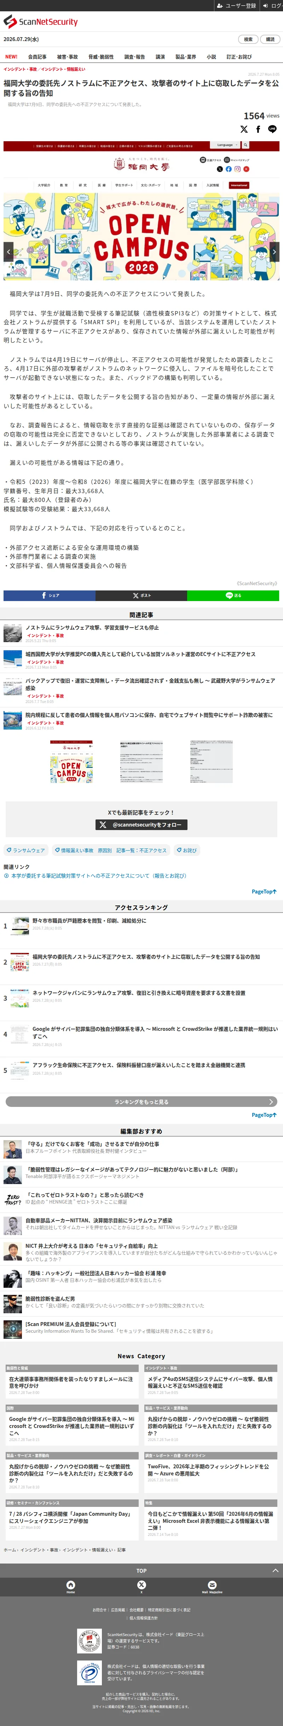Open the 製品・業界 menu item

[186, 57]
